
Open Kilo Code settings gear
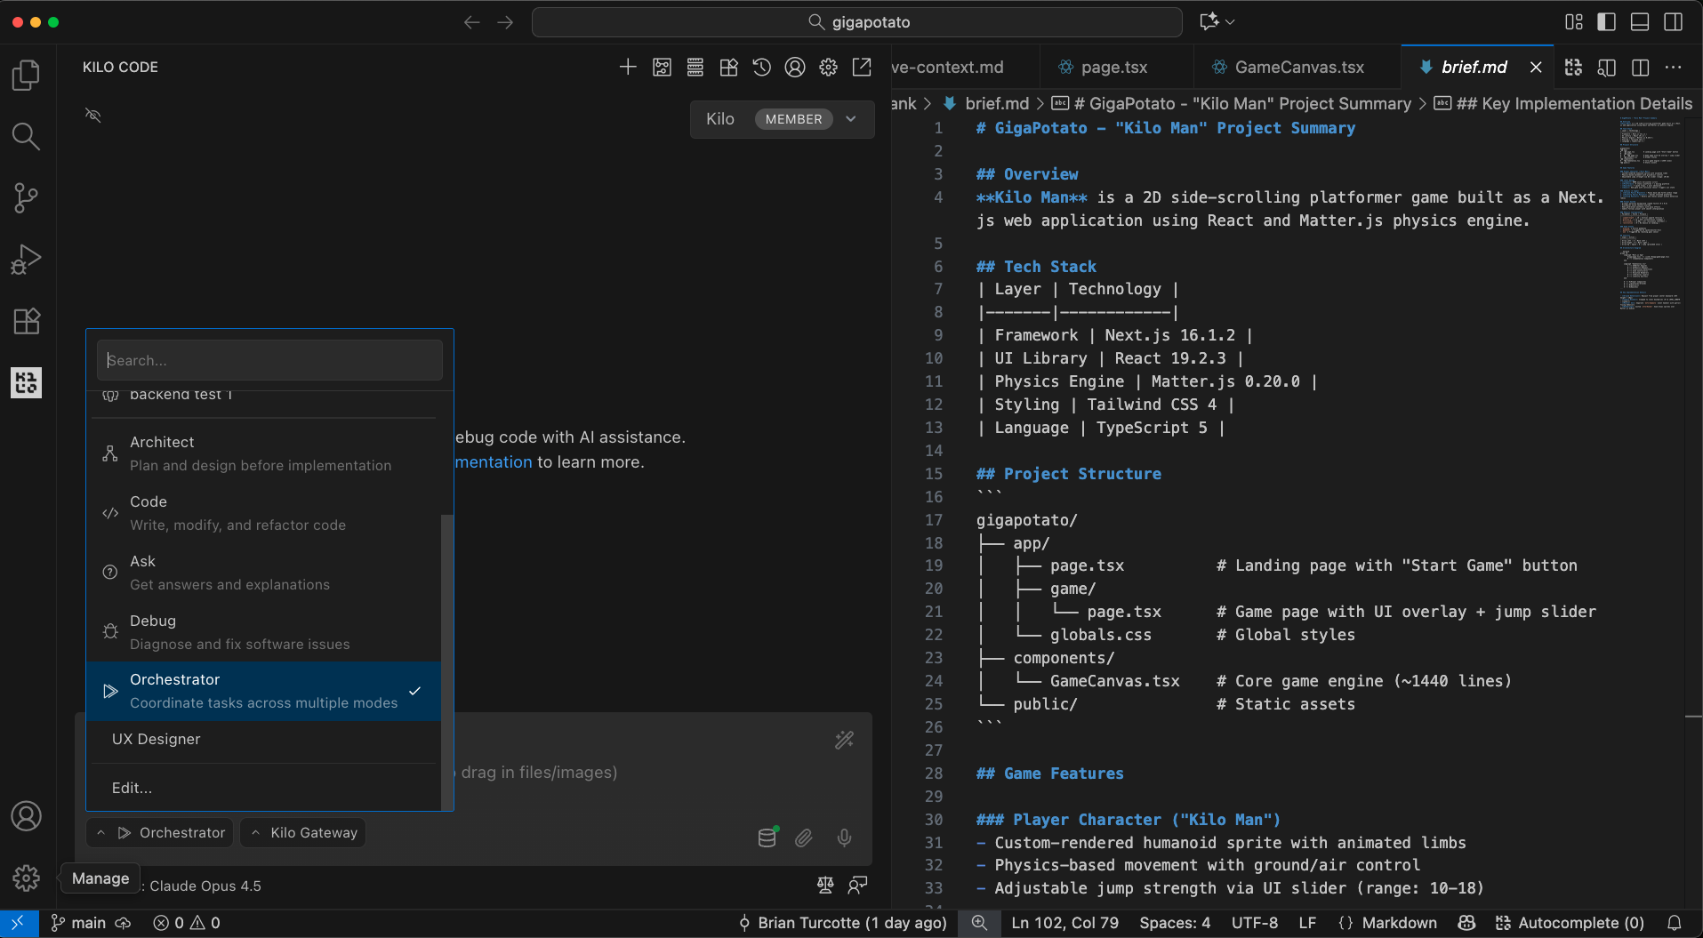(x=828, y=67)
